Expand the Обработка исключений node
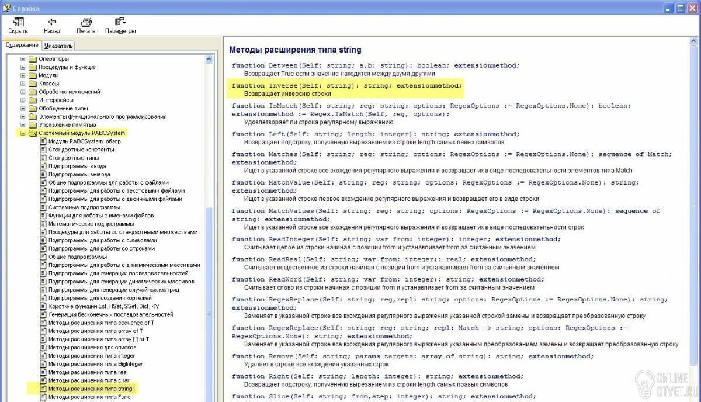The width and height of the screenshot is (701, 402). tap(23, 92)
